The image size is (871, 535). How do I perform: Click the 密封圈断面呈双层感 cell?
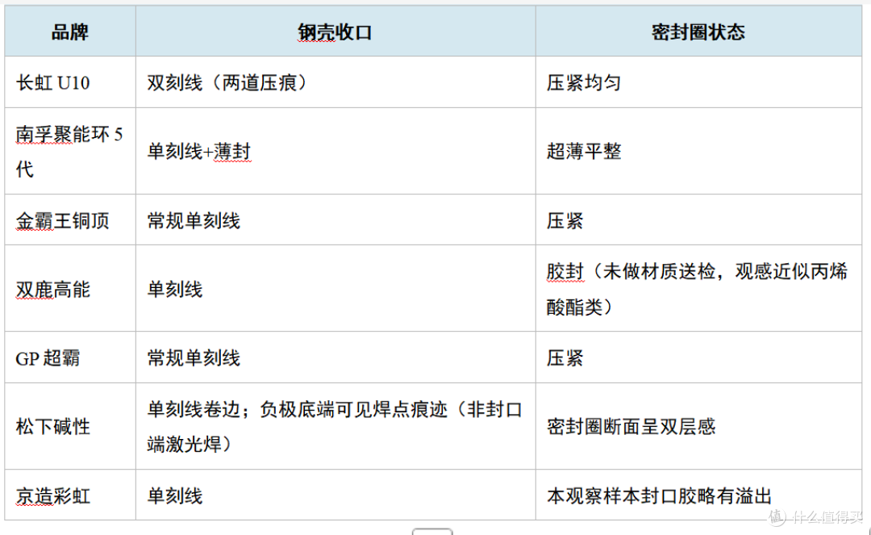tap(698, 426)
